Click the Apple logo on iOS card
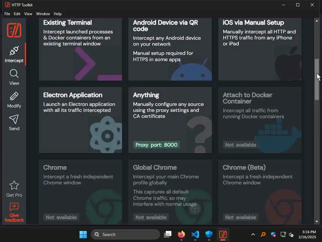The width and height of the screenshot is (322, 242). pyautogui.click(x=288, y=63)
